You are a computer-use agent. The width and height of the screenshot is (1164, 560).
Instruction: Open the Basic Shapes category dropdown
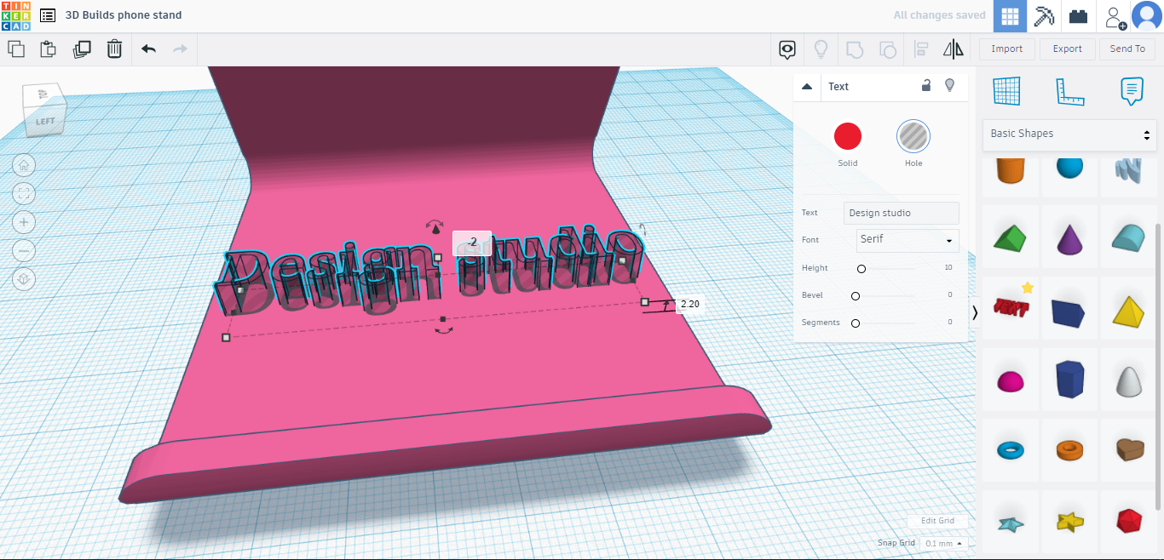click(1069, 134)
